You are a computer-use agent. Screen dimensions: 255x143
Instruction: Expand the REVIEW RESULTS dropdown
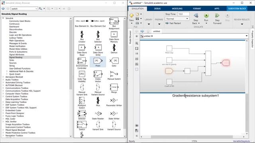point(242,24)
